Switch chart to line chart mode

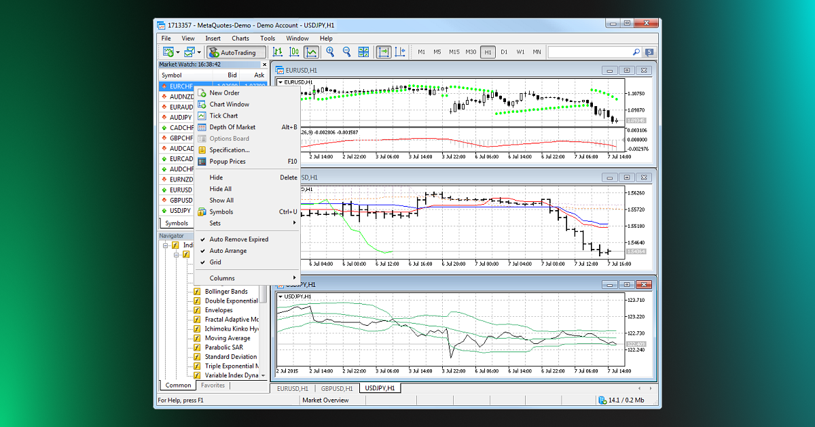point(311,52)
